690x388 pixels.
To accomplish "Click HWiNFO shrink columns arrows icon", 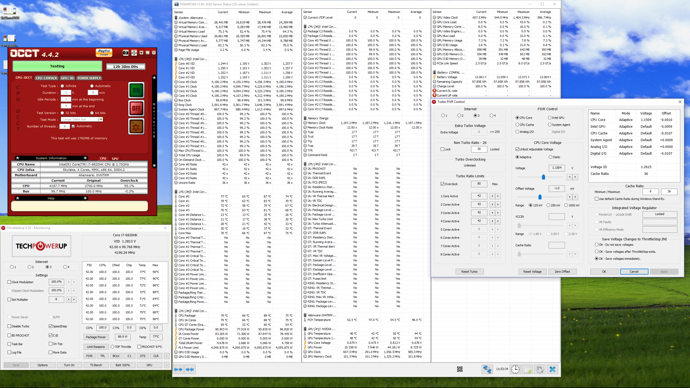I will coord(190,369).
